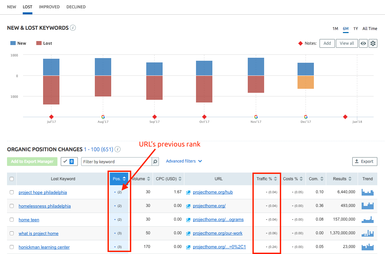Toggle the select-all checkbox in table header
The height and width of the screenshot is (254, 385).
(11, 179)
